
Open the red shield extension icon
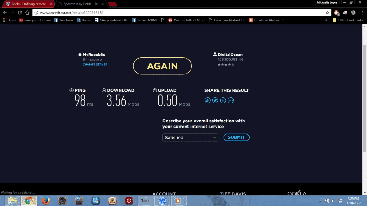tap(337, 13)
